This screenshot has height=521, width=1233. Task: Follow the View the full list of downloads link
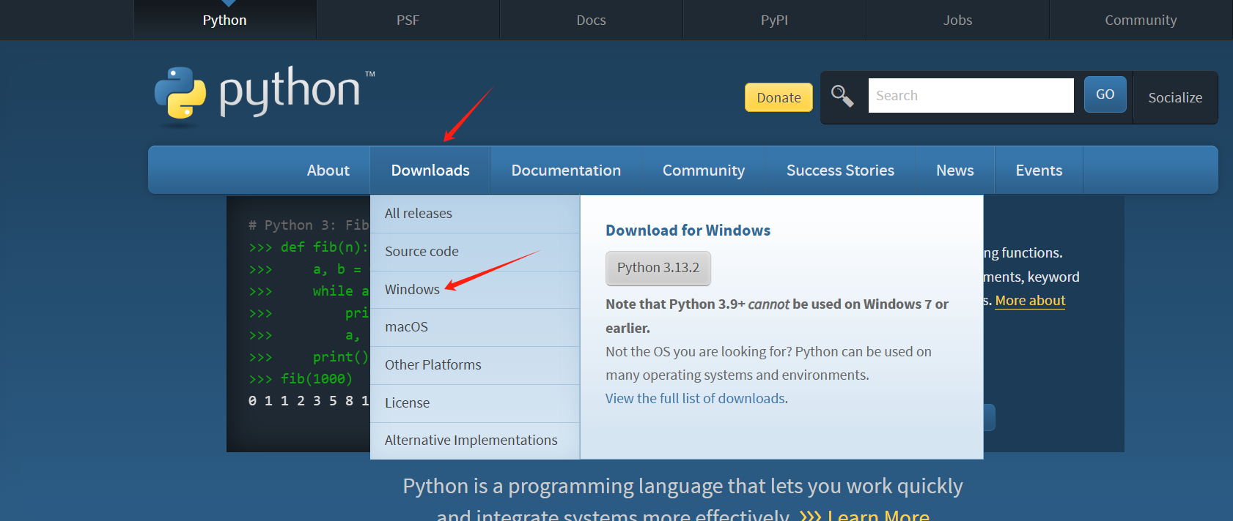point(695,398)
